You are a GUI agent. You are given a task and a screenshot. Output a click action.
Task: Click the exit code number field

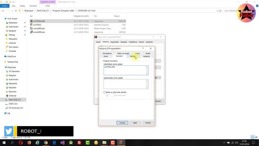point(110,95)
